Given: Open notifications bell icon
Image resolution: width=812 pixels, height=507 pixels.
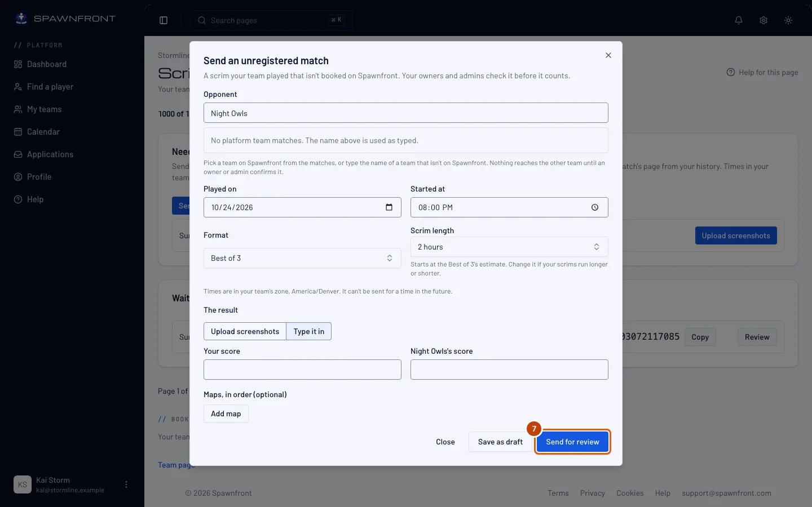Looking at the screenshot, I should coord(739,20).
